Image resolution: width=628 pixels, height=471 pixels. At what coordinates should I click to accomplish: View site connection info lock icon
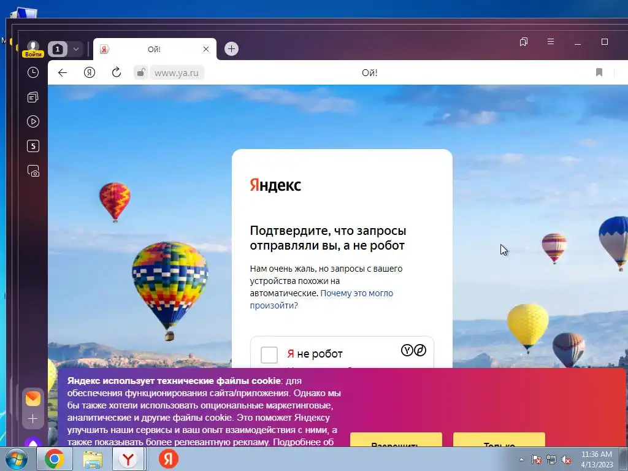pos(141,72)
